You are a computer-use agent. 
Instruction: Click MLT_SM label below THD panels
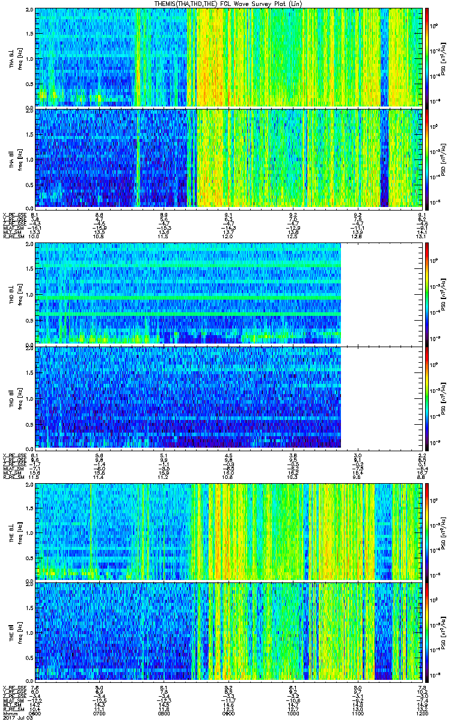click(x=11, y=473)
